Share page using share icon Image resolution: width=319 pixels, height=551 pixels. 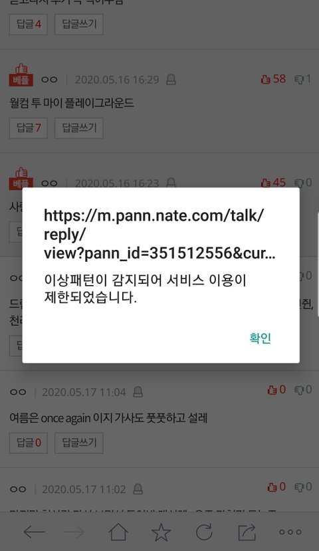(247, 532)
